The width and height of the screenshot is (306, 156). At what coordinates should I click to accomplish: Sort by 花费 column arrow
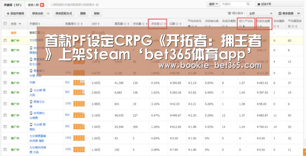180,24
